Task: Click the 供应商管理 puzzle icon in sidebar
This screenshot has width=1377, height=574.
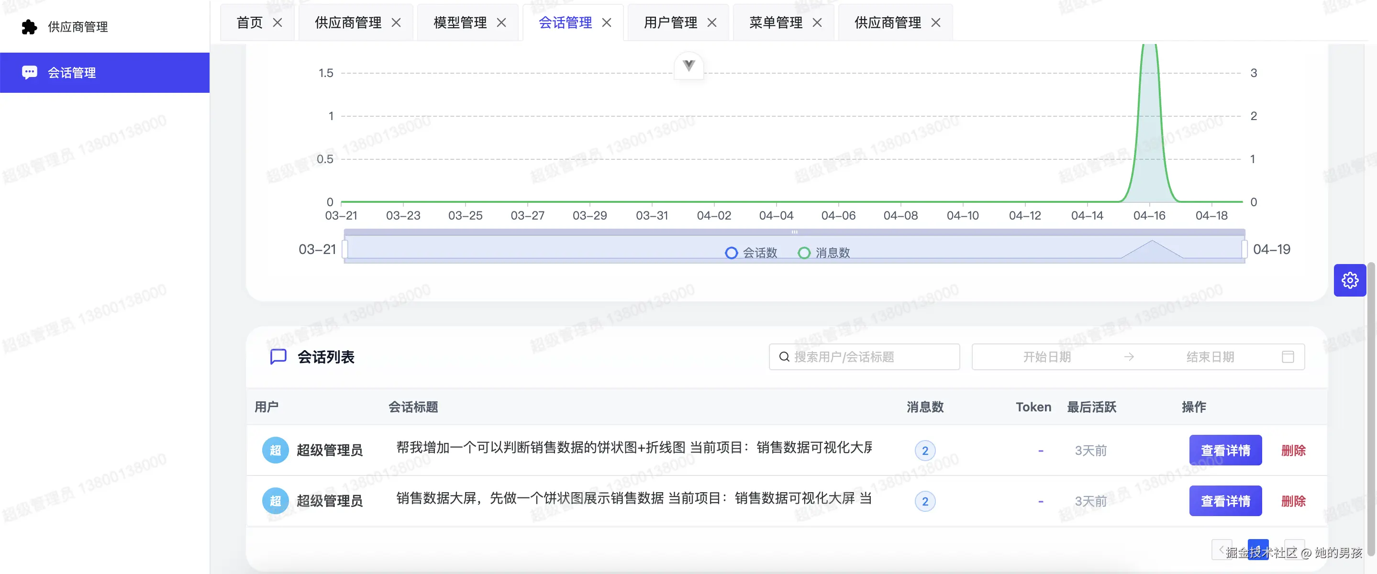Action: point(29,27)
